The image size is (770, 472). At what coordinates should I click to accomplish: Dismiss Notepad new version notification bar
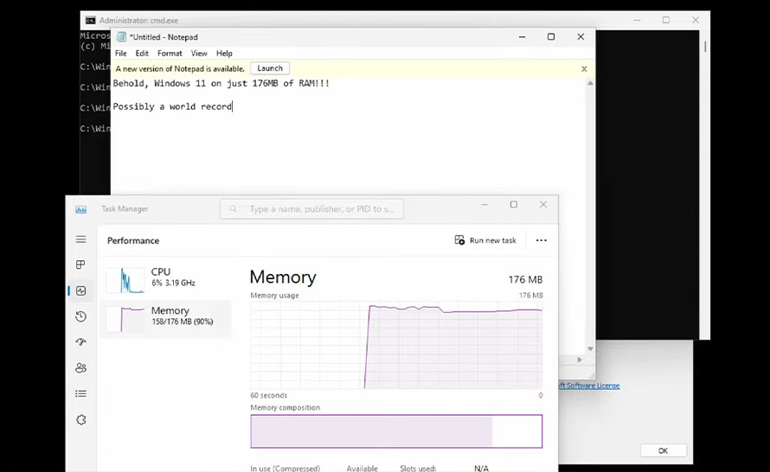pos(584,68)
